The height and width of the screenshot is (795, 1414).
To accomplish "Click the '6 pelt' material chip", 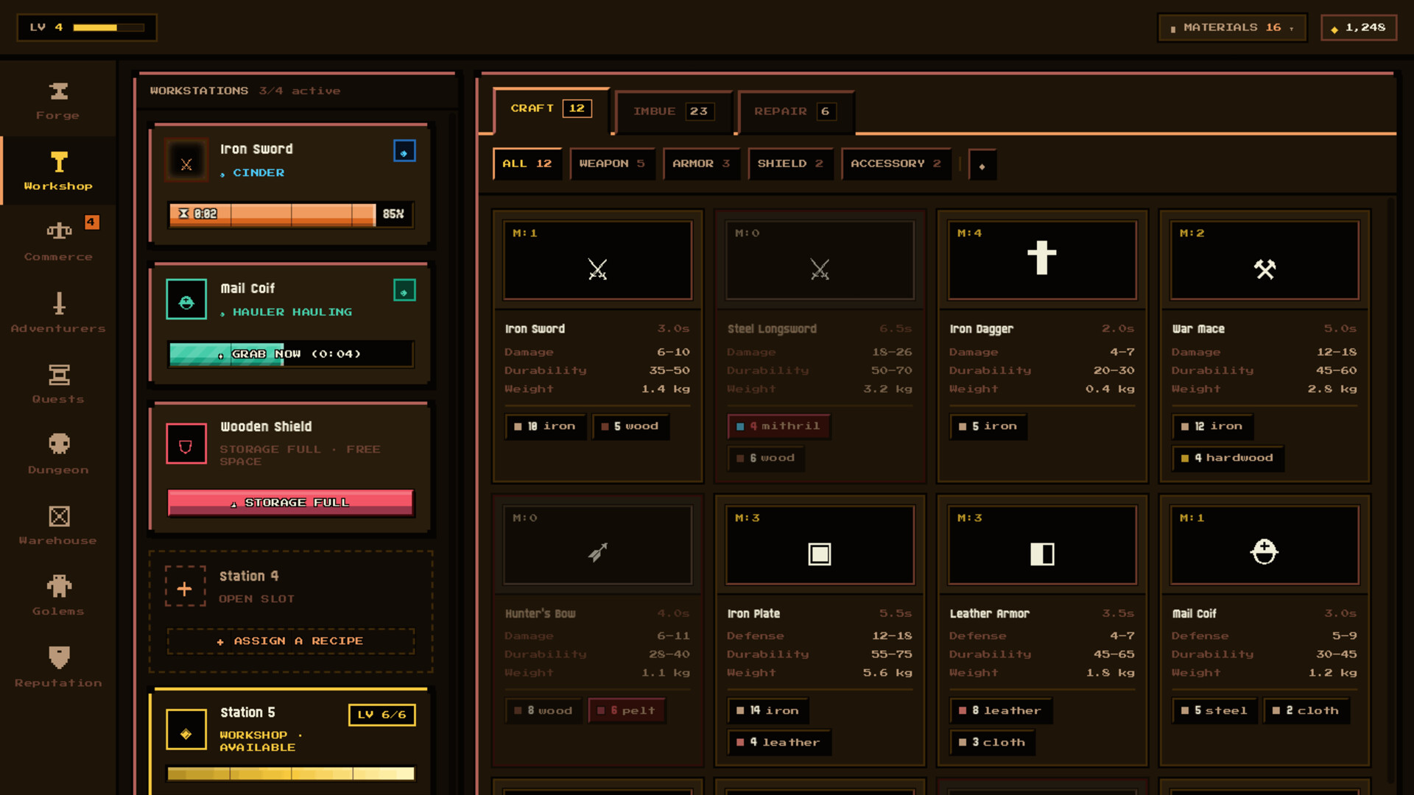I will coord(627,711).
